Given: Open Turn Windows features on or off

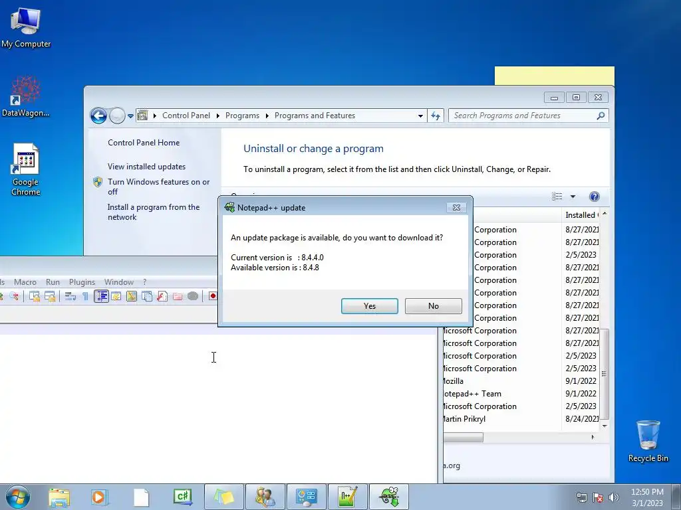Looking at the screenshot, I should [x=158, y=187].
